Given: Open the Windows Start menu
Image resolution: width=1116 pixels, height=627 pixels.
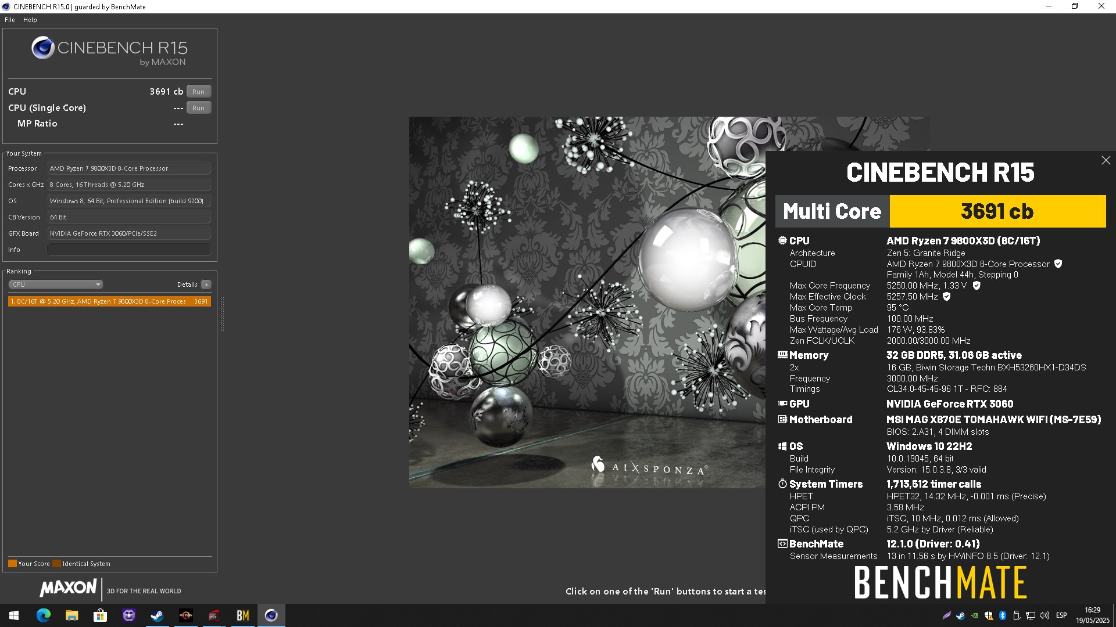Looking at the screenshot, I should 14,615.
